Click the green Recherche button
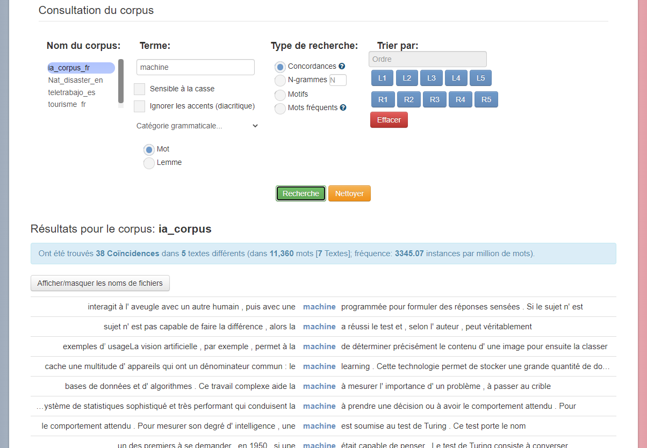 click(300, 193)
